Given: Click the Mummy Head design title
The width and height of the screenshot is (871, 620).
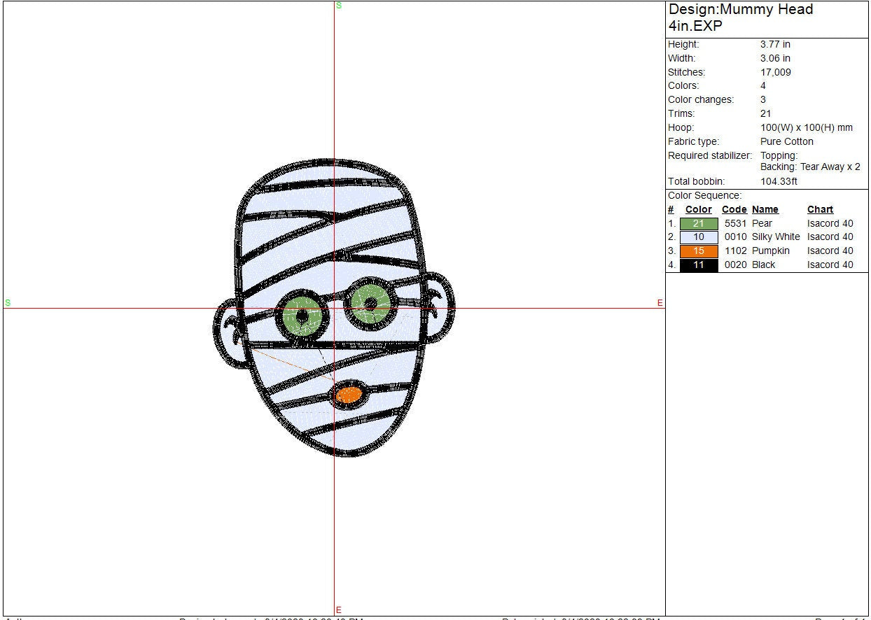Looking at the screenshot, I should point(740,17).
